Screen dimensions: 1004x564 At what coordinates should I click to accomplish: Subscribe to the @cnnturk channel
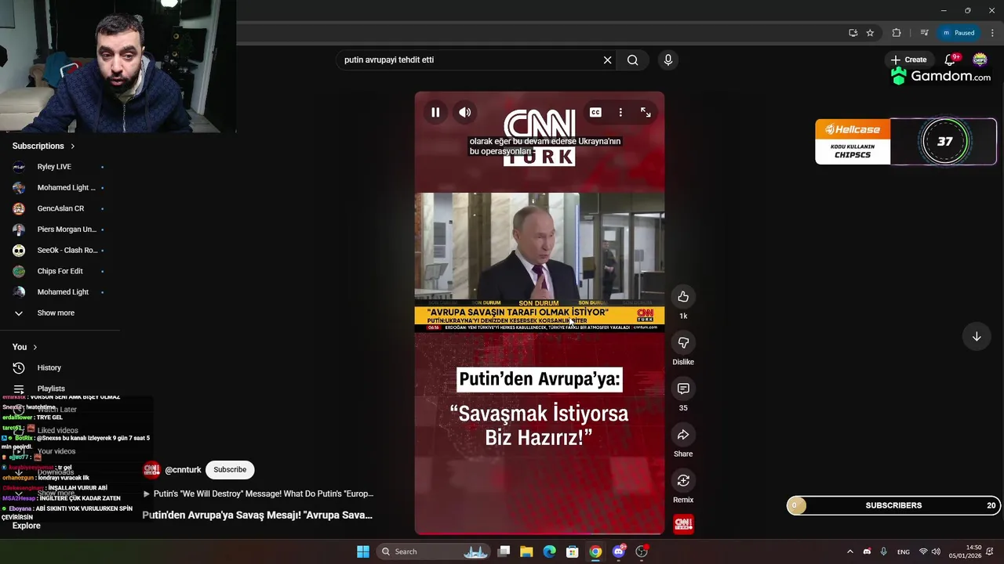pyautogui.click(x=230, y=469)
